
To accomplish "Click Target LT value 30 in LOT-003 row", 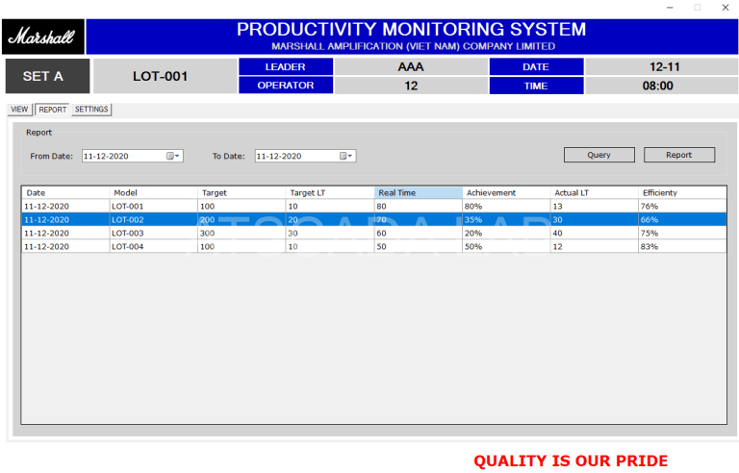I will click(x=330, y=234).
